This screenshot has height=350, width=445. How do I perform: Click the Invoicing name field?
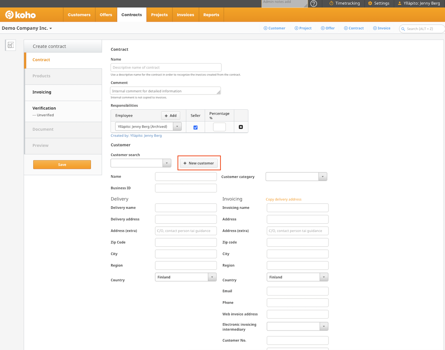(x=297, y=207)
